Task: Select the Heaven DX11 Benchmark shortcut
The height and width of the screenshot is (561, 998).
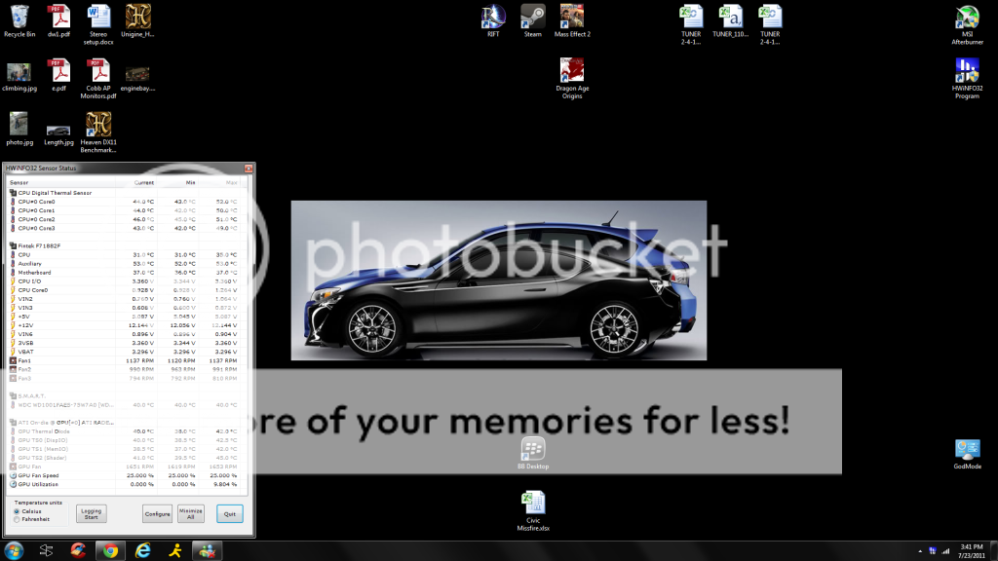Action: (98, 132)
